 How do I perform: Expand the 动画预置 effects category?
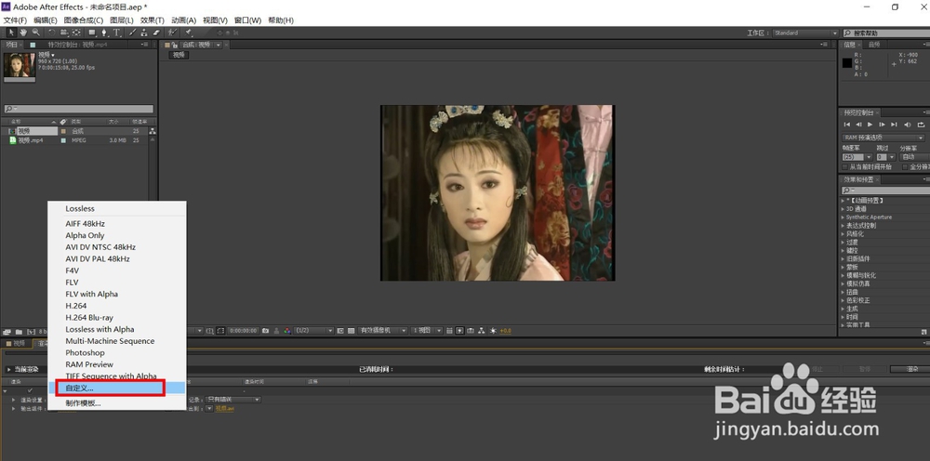(x=844, y=200)
